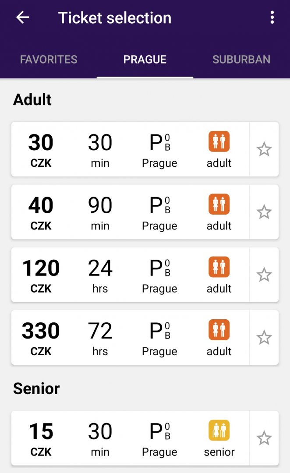Tap adult icon on 72 hrs ticket
Viewport: 290px width, 473px height.
click(219, 330)
